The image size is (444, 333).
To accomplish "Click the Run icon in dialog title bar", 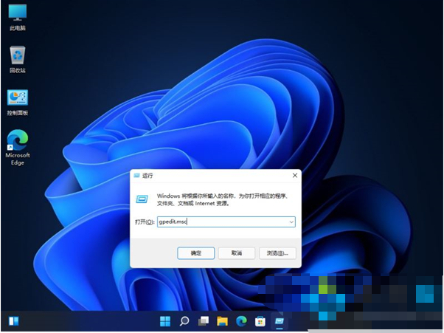I will (x=136, y=176).
